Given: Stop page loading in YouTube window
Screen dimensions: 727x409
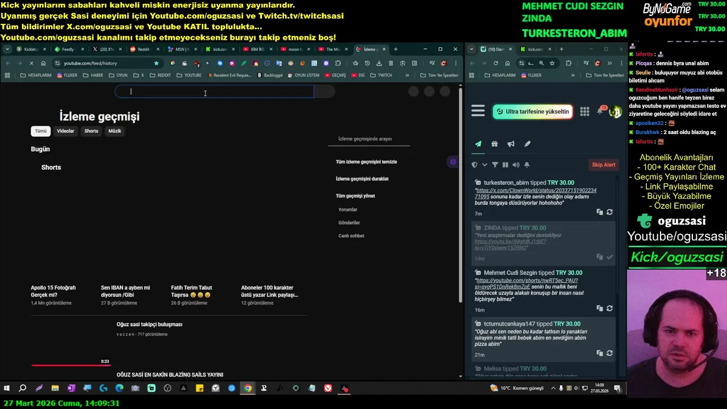Looking at the screenshot, I should point(31,63).
